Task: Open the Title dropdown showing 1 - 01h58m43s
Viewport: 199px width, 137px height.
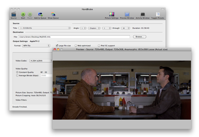Action: [x=45, y=28]
